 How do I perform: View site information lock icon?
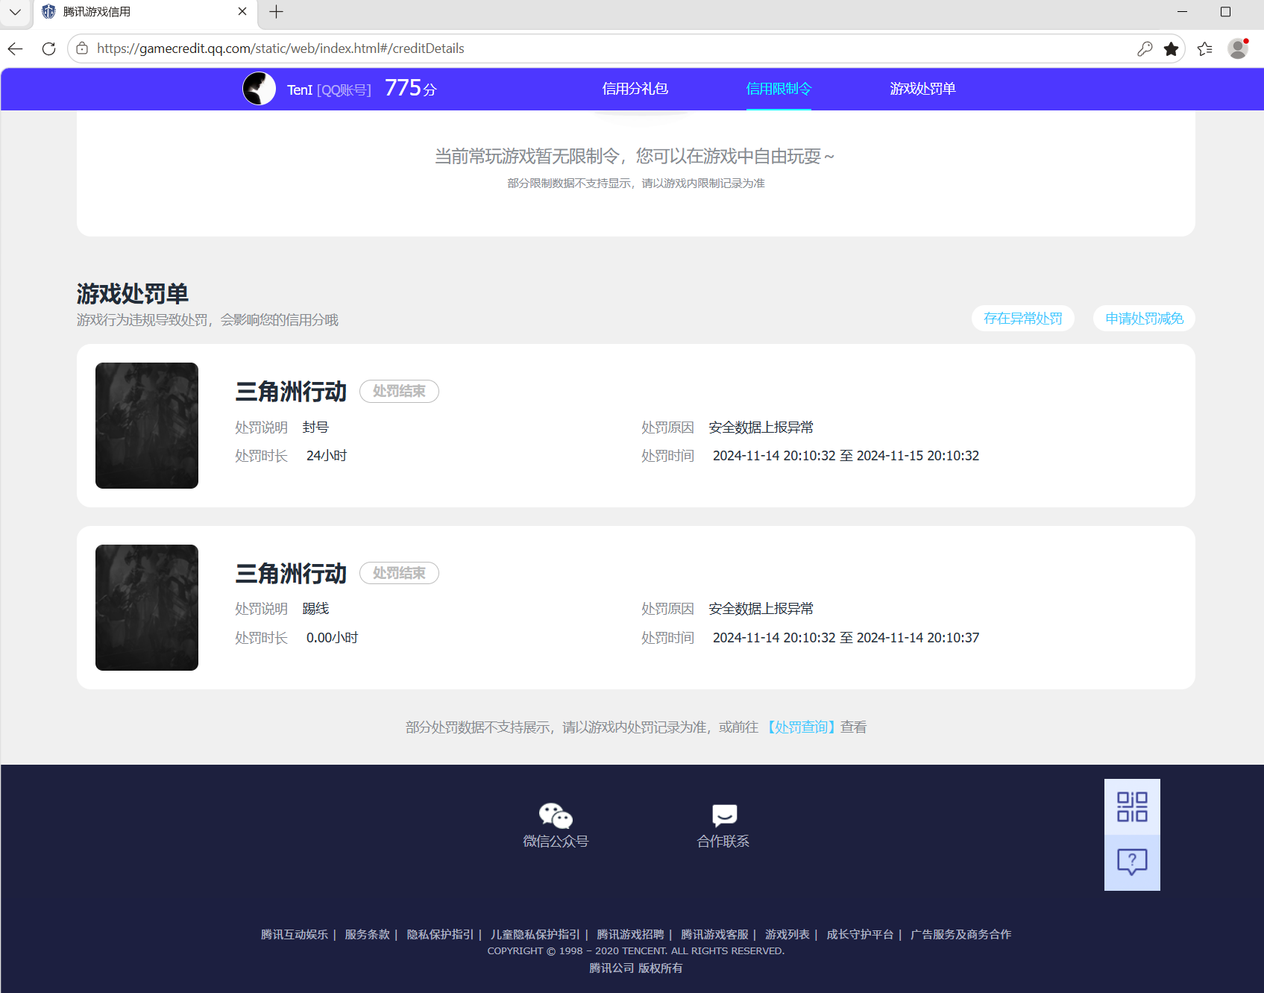(x=83, y=48)
